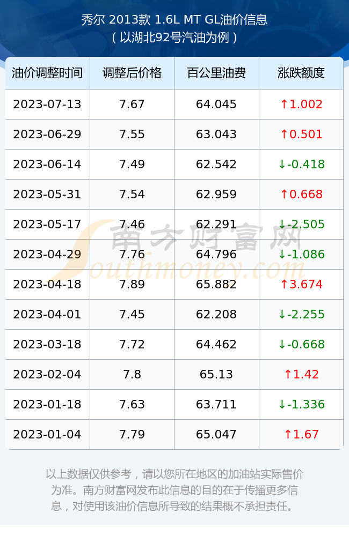Click the red up arrow beside 0.668
Image resolution: width=349 pixels, height=536 pixels.
284,195
